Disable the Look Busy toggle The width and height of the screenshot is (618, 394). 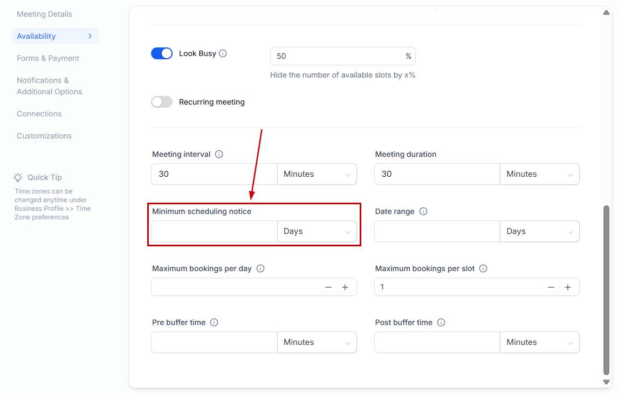[162, 53]
